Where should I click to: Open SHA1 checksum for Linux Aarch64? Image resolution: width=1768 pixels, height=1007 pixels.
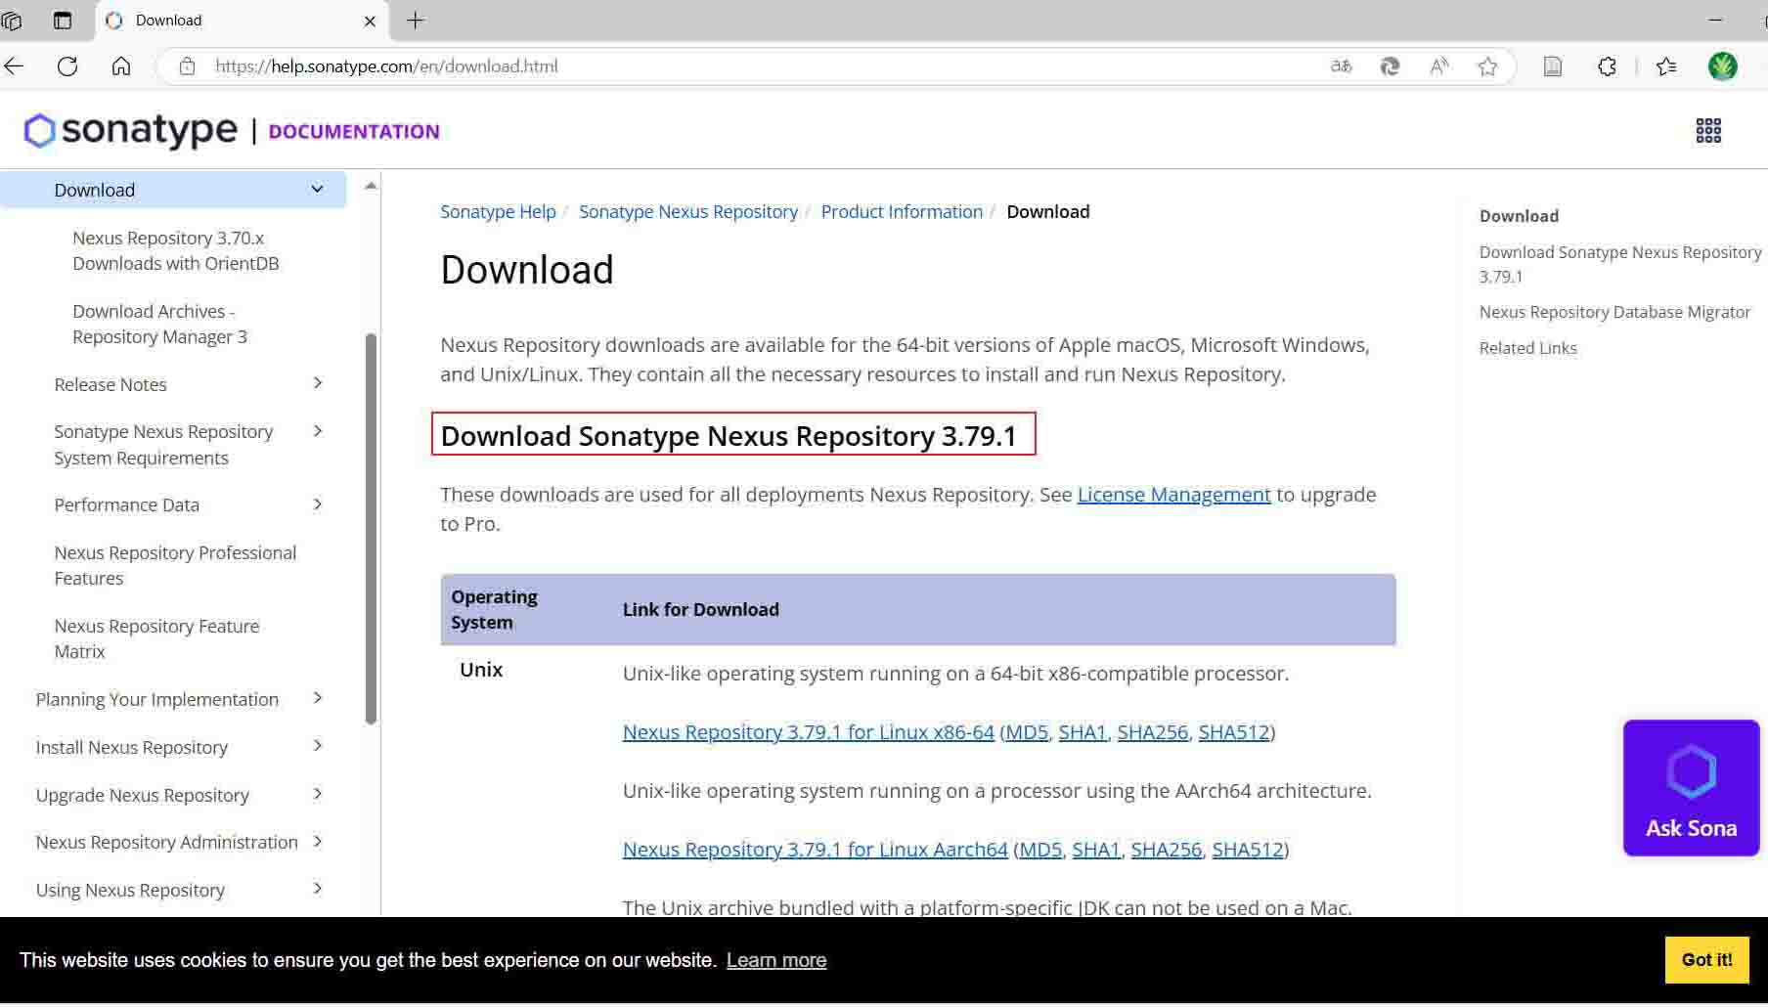pyautogui.click(x=1096, y=850)
